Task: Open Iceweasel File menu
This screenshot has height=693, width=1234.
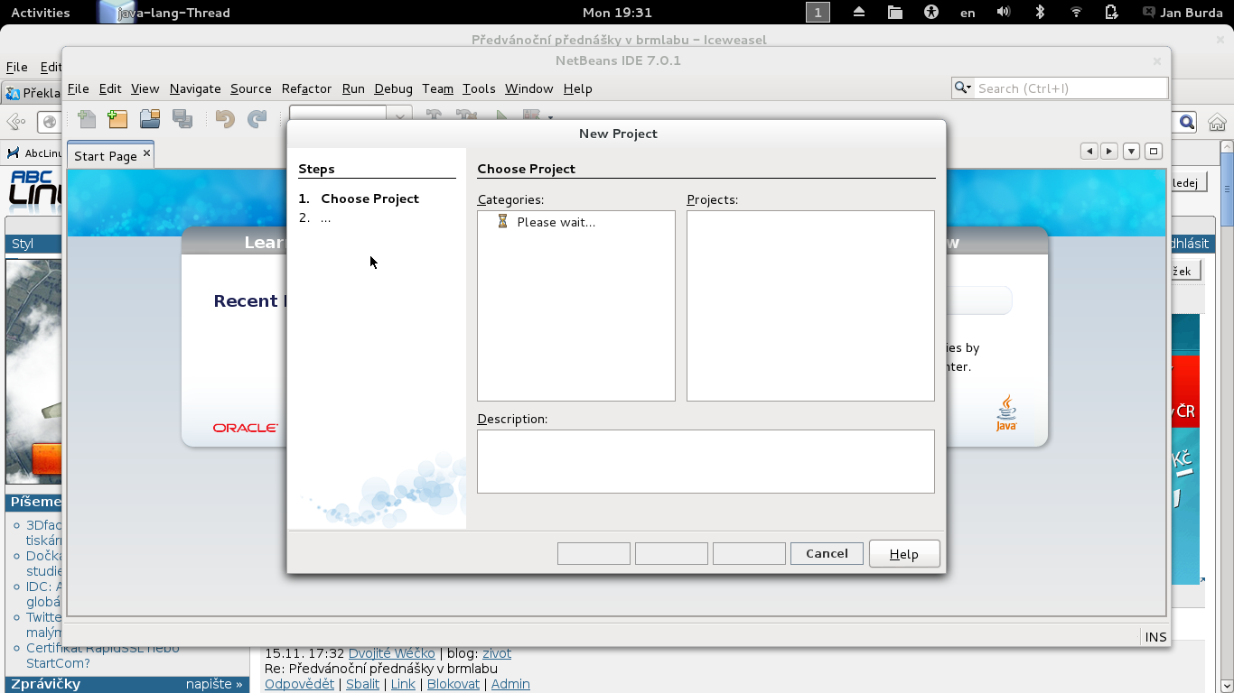Action: (x=17, y=67)
